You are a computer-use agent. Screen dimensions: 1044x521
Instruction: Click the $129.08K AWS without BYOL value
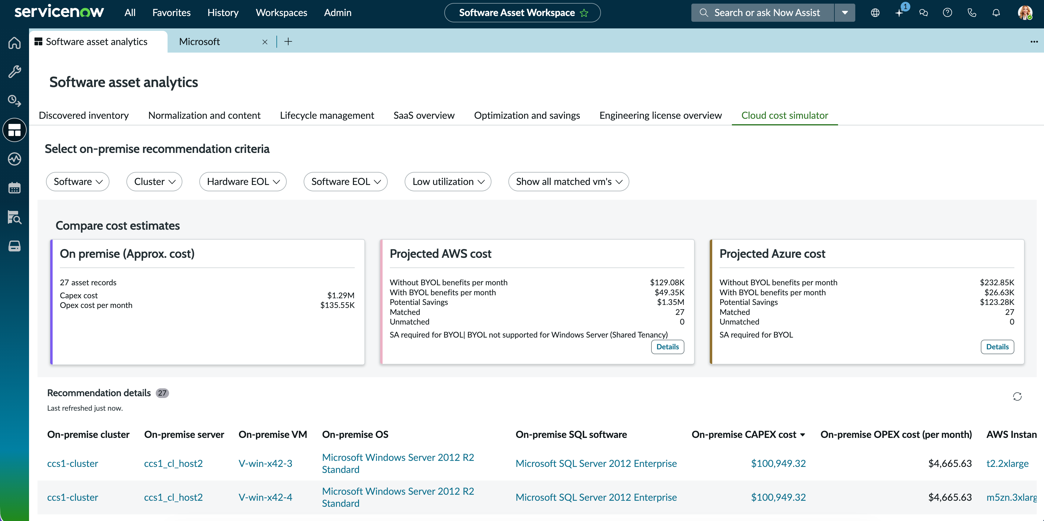coord(667,283)
